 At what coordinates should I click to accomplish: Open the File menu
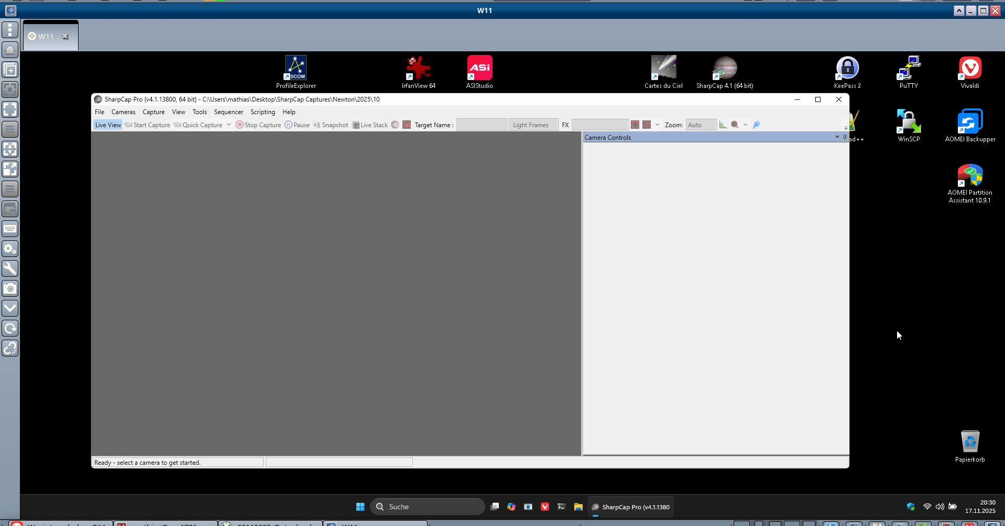coord(100,112)
